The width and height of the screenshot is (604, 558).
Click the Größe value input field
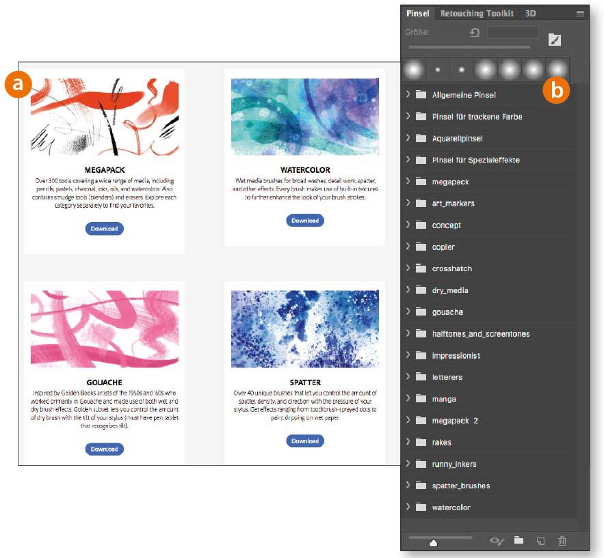(513, 32)
